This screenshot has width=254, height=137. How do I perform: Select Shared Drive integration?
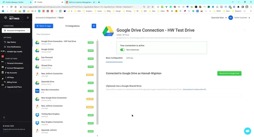(65, 67)
